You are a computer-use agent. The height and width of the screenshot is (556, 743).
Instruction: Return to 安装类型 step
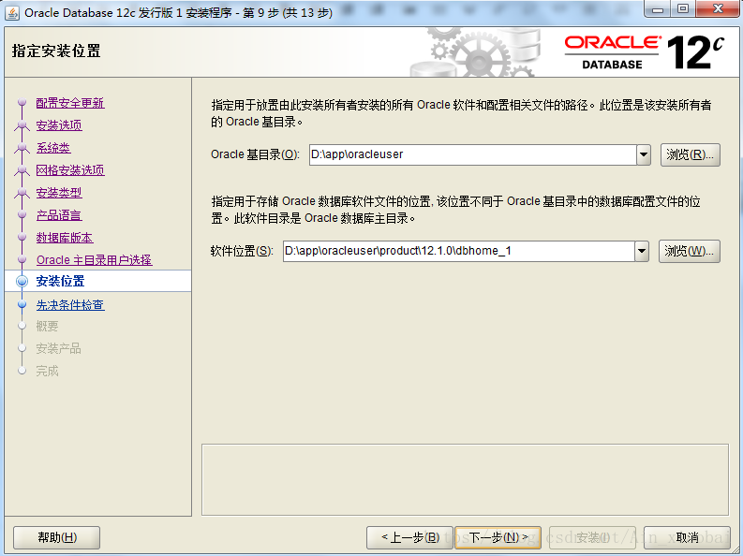59,193
